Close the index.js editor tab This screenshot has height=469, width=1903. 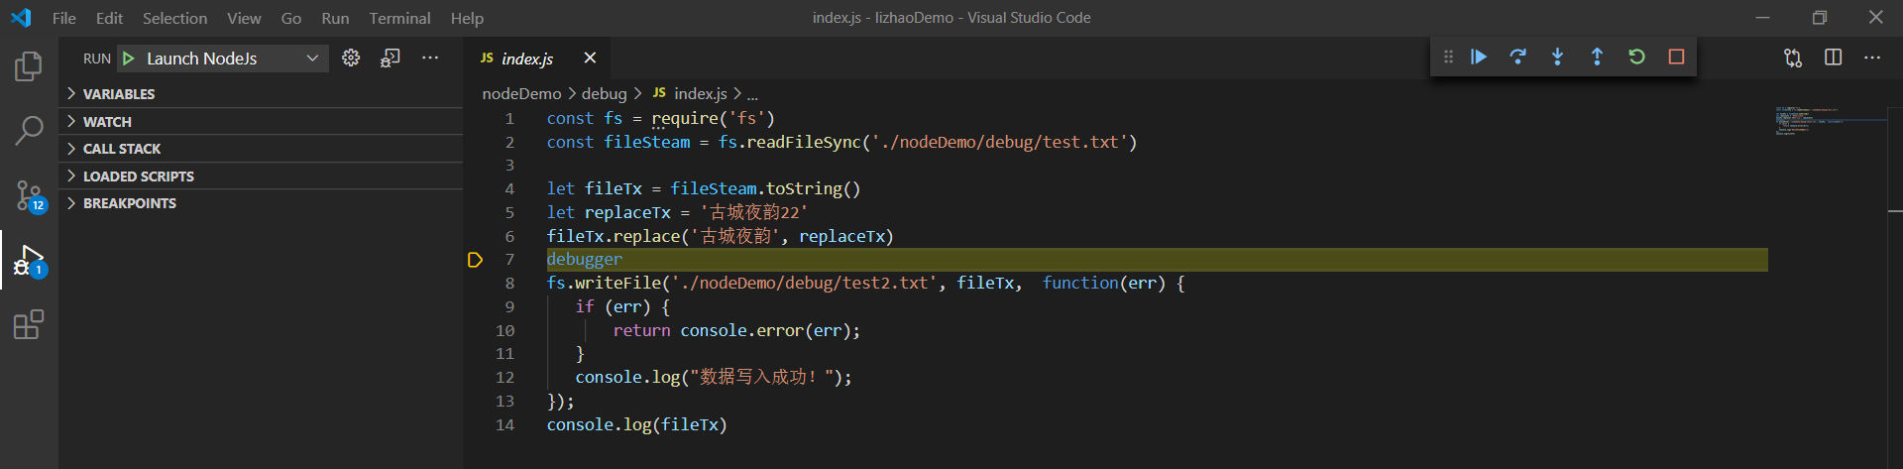coord(590,59)
